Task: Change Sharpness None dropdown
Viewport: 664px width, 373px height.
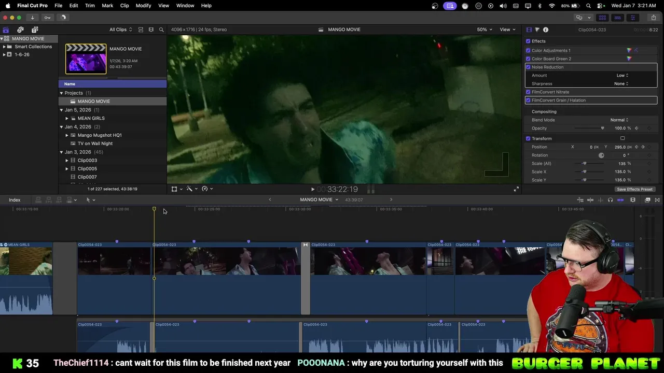Action: [x=621, y=84]
